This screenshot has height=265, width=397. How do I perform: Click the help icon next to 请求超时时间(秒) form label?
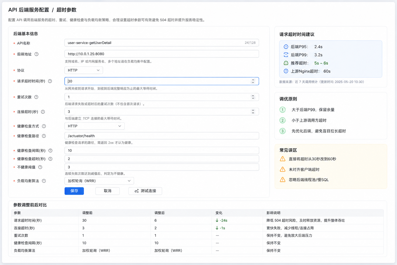(x=50, y=81)
